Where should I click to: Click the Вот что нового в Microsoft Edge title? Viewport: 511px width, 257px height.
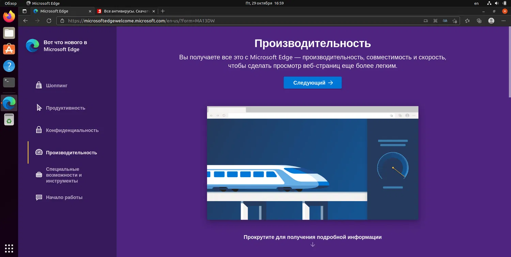(65, 46)
